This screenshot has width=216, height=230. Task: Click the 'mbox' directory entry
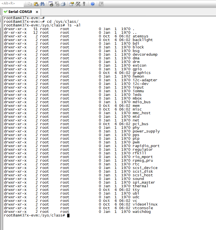click(137, 98)
